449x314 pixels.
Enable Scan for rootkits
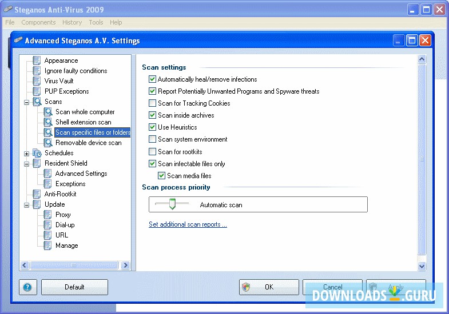(152, 151)
